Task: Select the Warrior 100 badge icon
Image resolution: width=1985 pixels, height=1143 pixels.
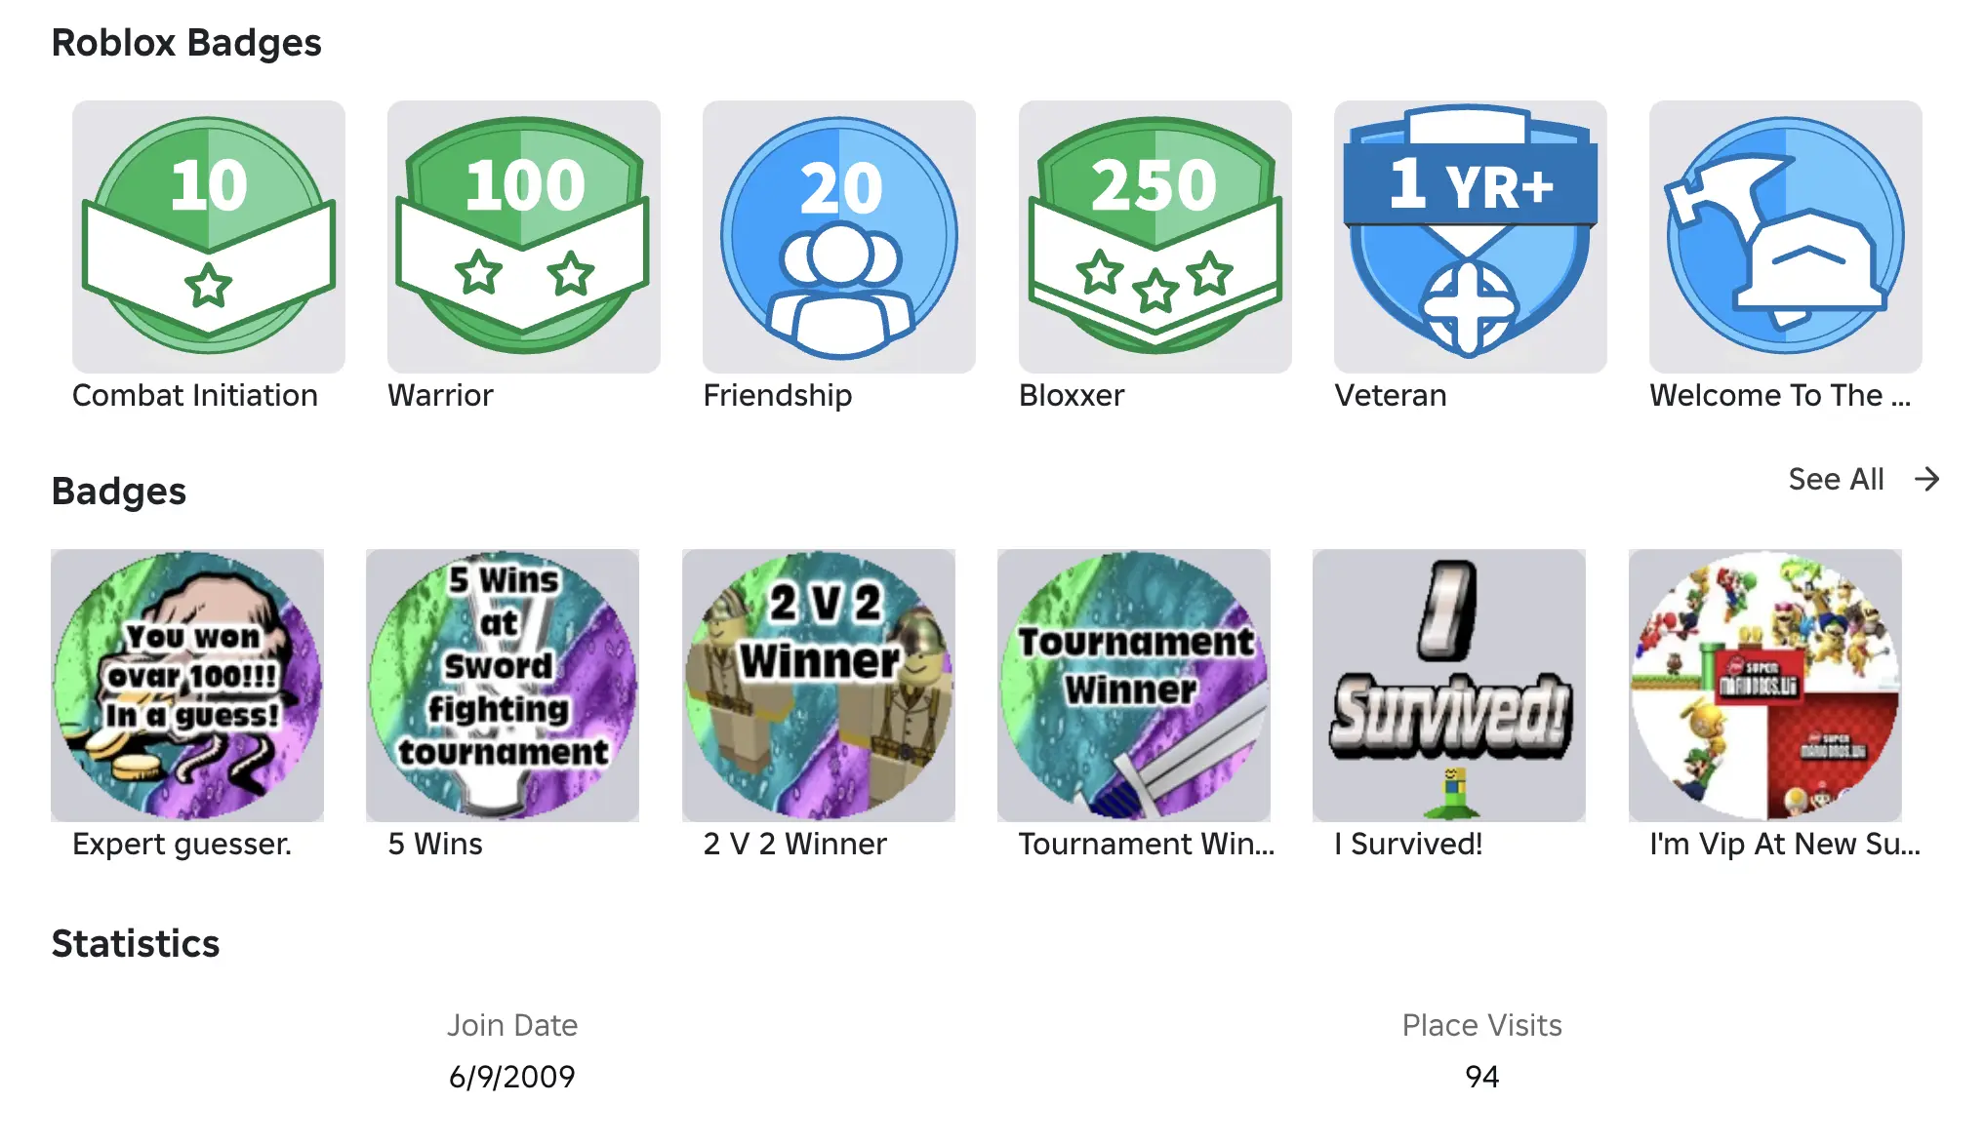Action: pyautogui.click(x=524, y=236)
